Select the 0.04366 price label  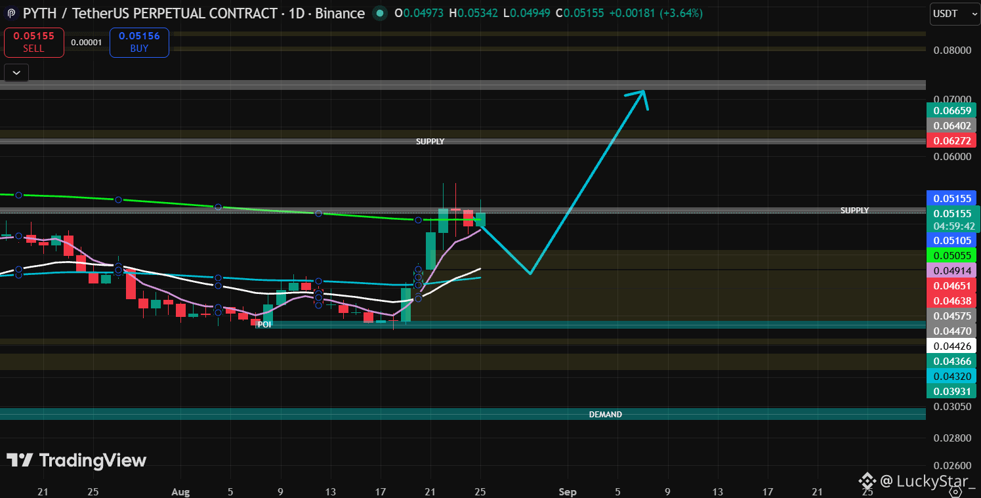[952, 361]
